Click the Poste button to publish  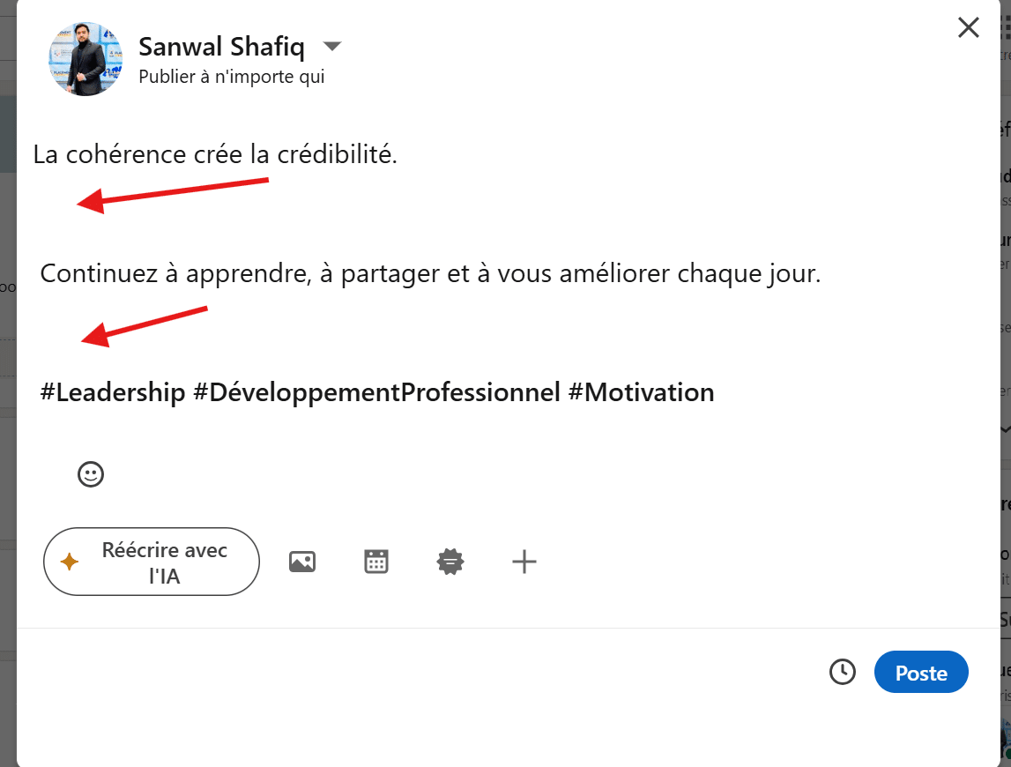[921, 672]
